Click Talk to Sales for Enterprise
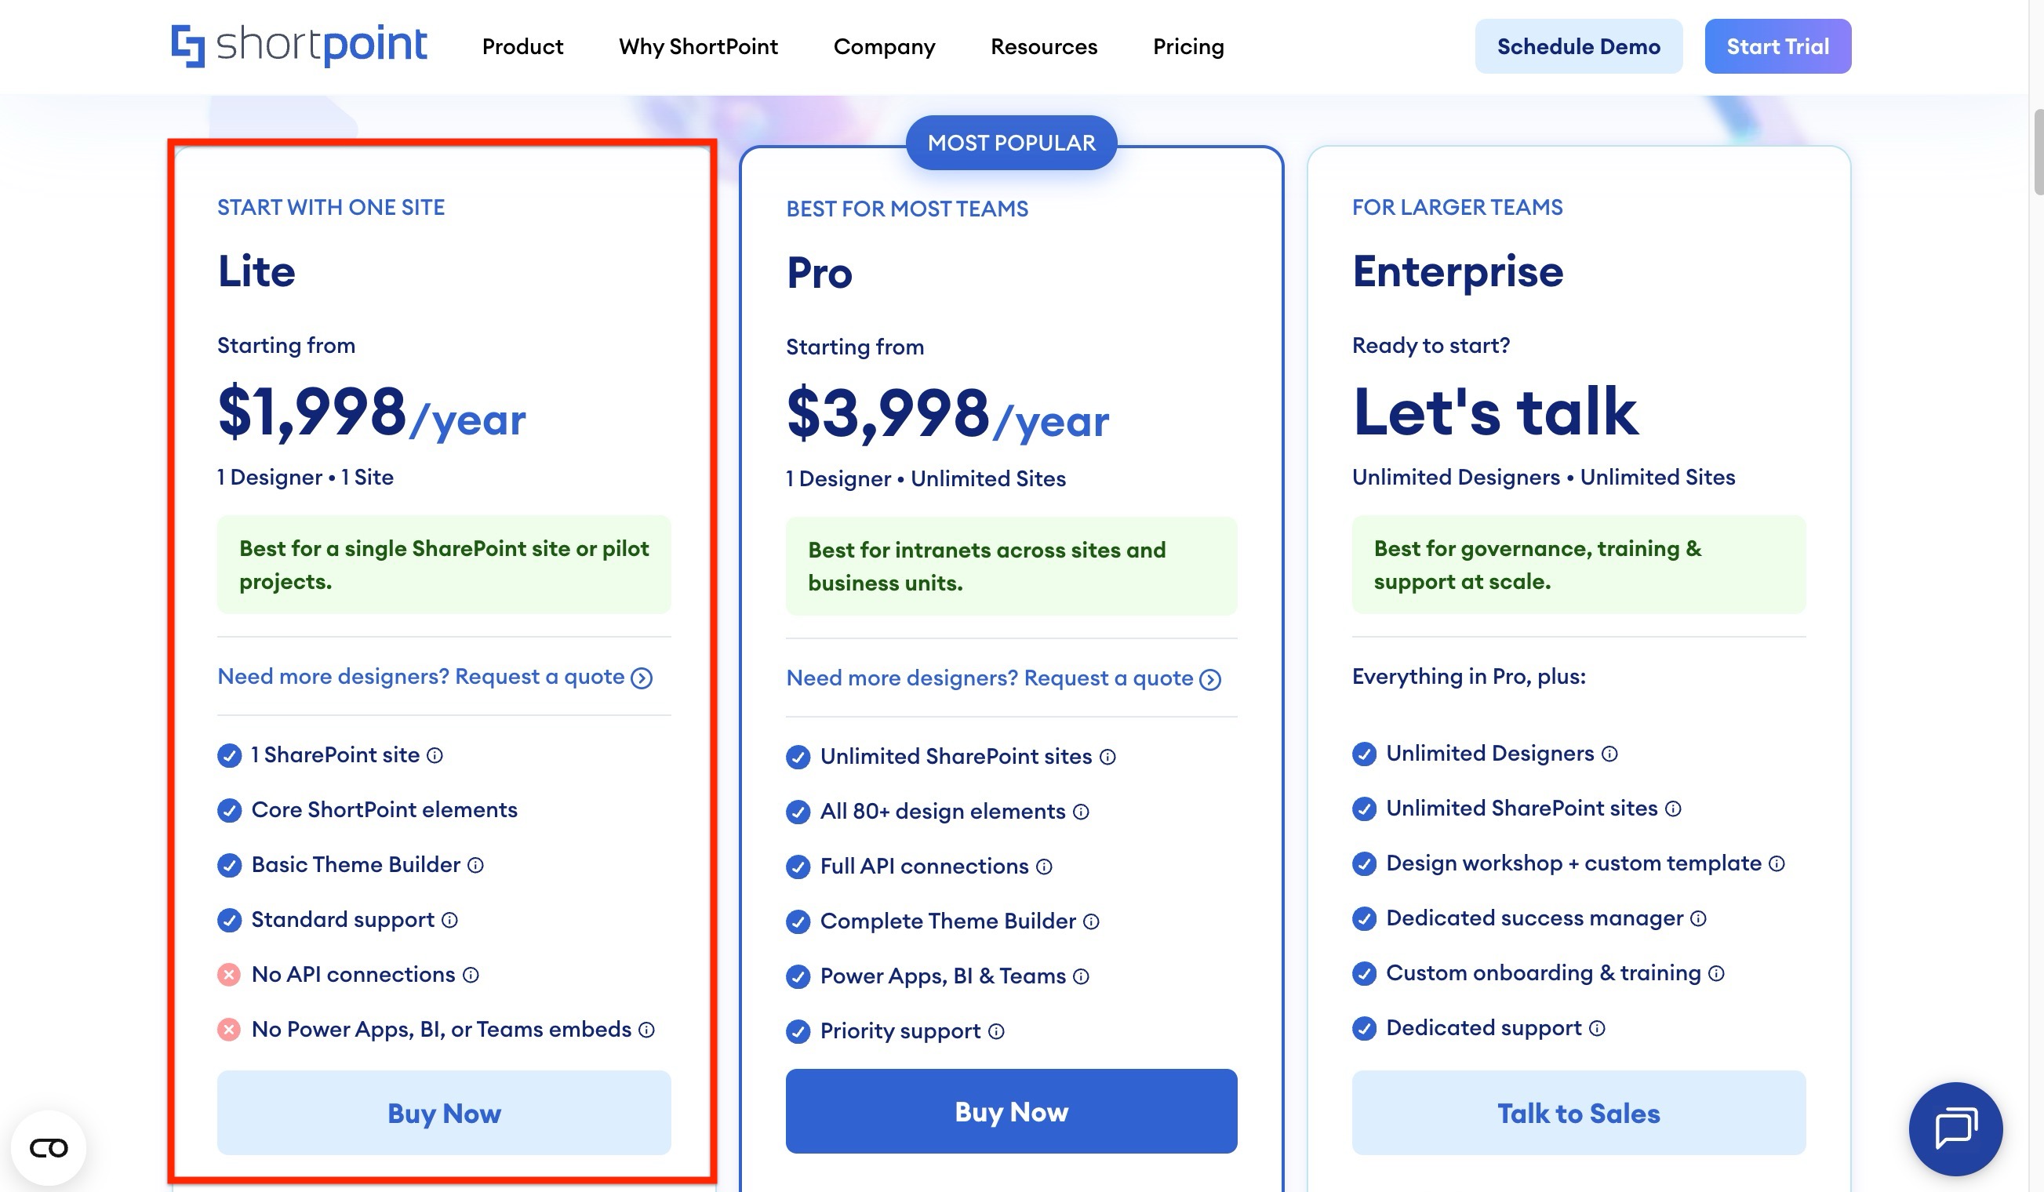The width and height of the screenshot is (2044, 1192). (1577, 1114)
